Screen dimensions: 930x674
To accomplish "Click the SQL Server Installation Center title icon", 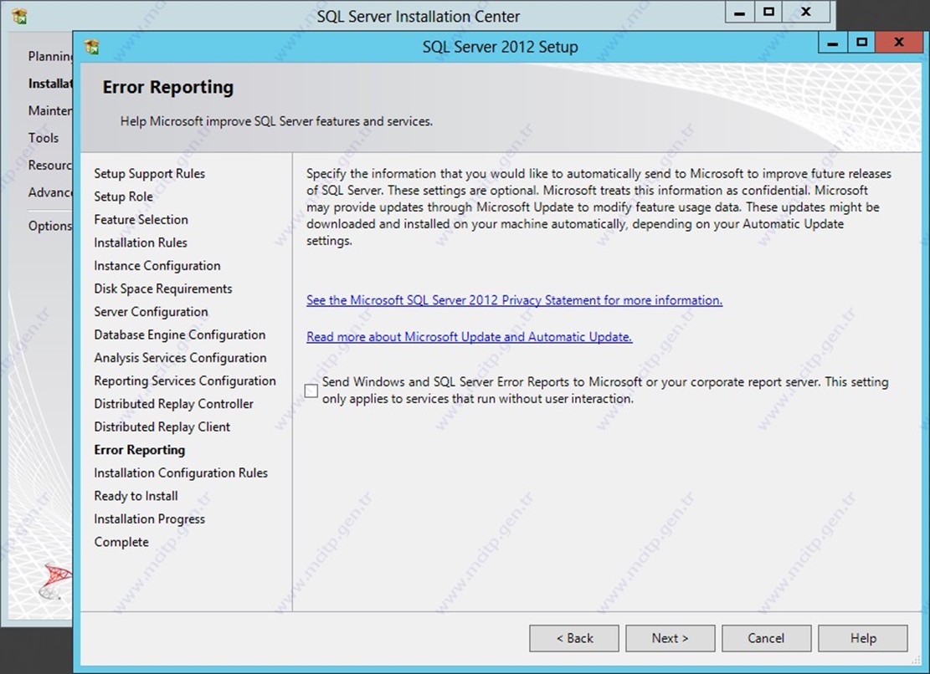I will [19, 16].
